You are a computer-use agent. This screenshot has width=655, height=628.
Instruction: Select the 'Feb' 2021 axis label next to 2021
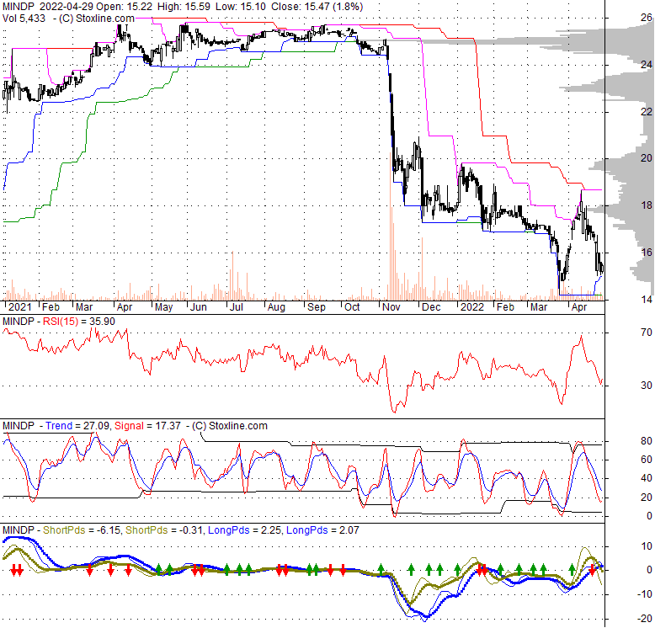51,307
